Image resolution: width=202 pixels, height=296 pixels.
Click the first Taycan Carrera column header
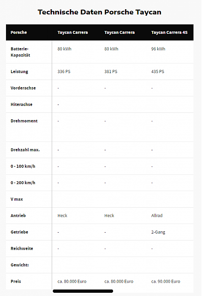(x=72, y=32)
